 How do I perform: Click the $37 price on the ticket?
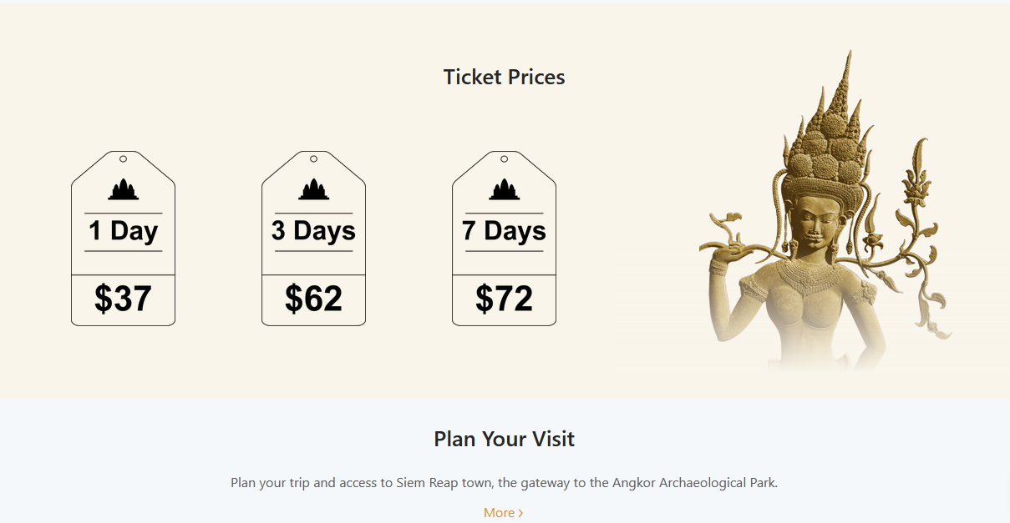pos(123,299)
